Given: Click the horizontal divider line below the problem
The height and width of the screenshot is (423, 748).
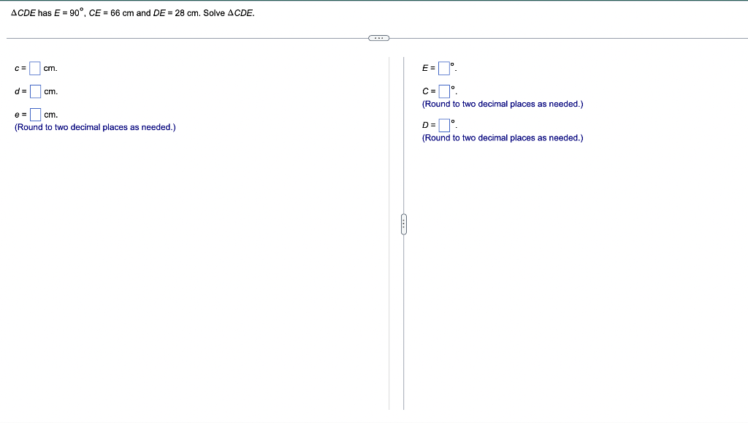Looking at the screenshot, I should (183, 37).
